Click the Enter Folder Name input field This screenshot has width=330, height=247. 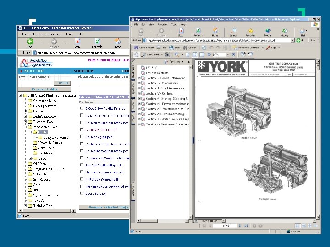pyautogui.click(x=35, y=83)
